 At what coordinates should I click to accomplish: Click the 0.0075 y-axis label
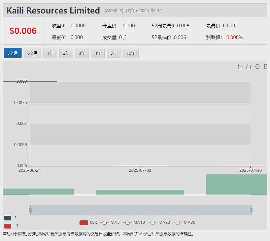pyautogui.click(x=21, y=103)
